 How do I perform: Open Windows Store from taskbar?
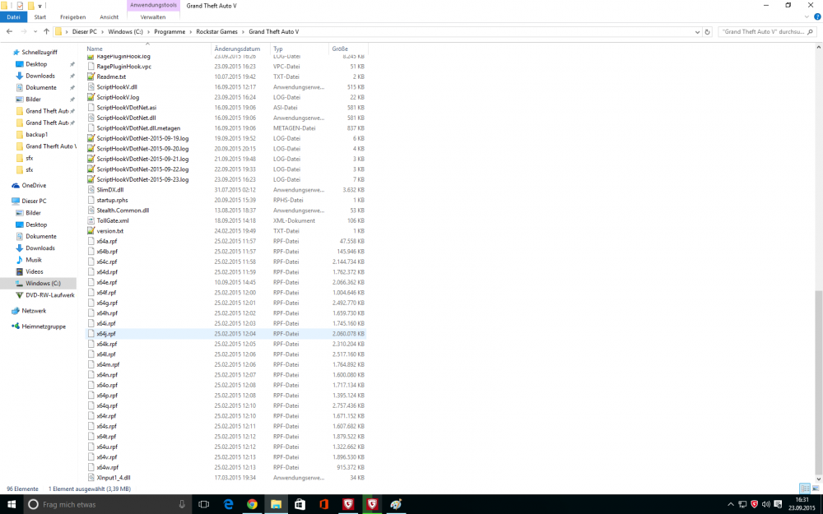[300, 504]
